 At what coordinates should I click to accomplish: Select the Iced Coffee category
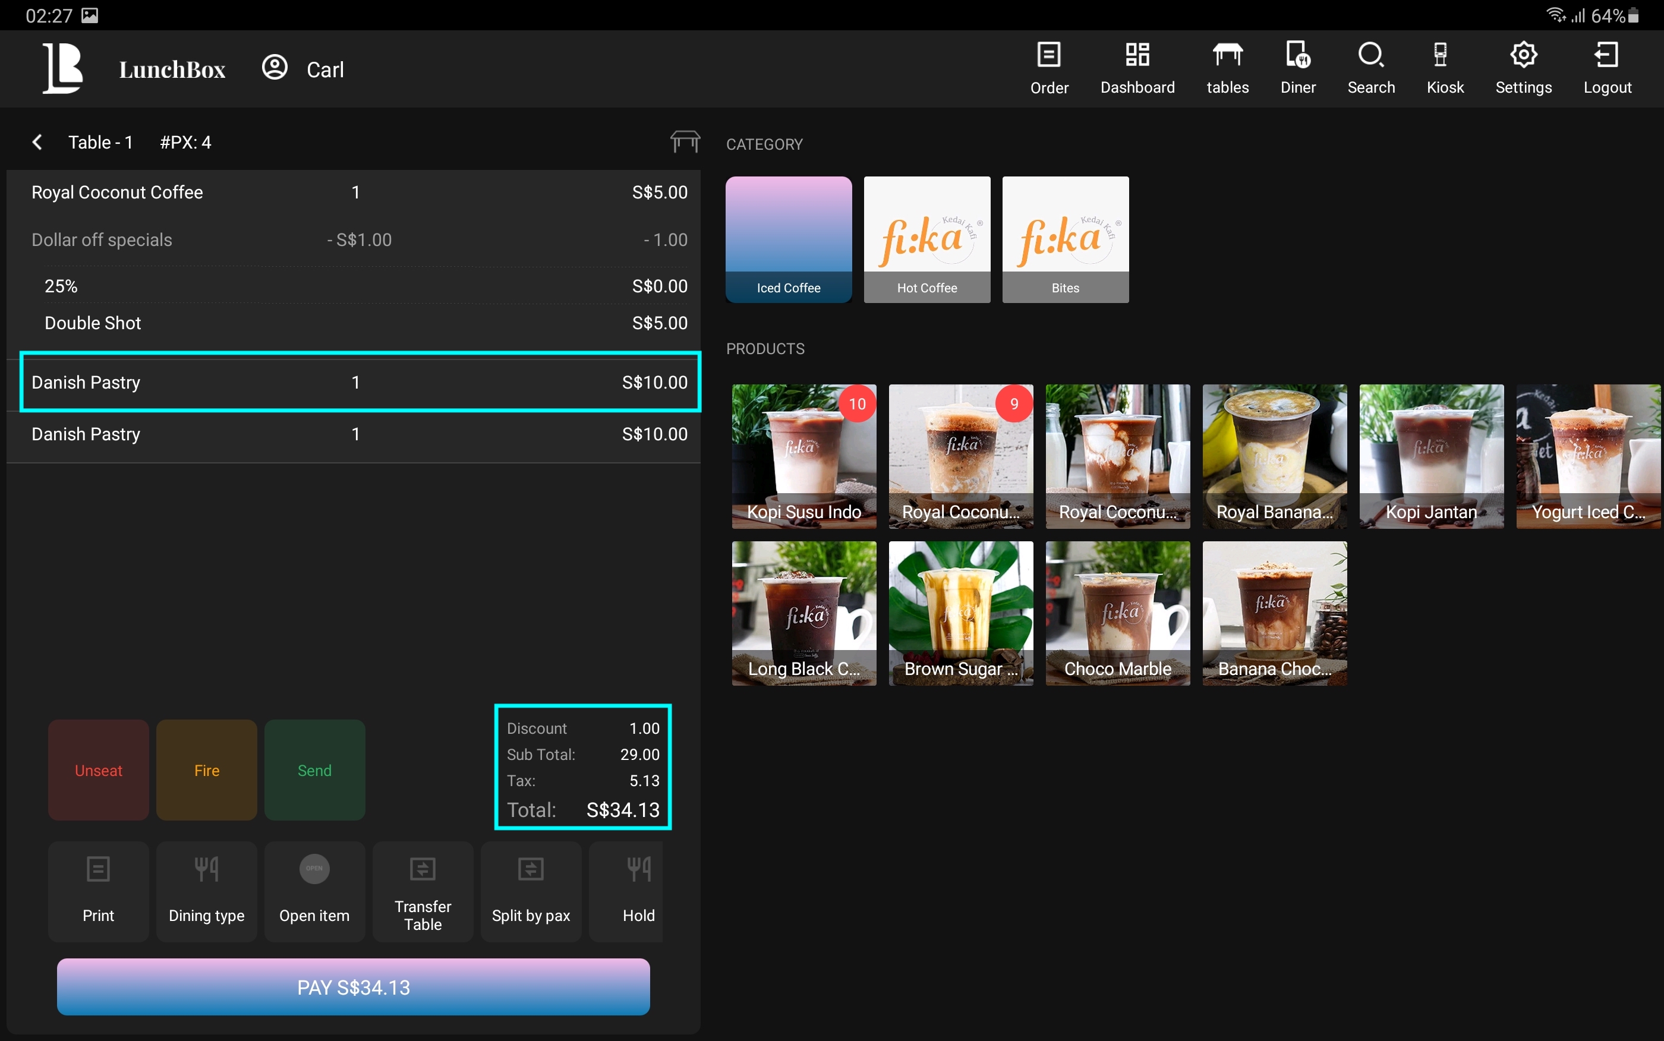(x=788, y=239)
